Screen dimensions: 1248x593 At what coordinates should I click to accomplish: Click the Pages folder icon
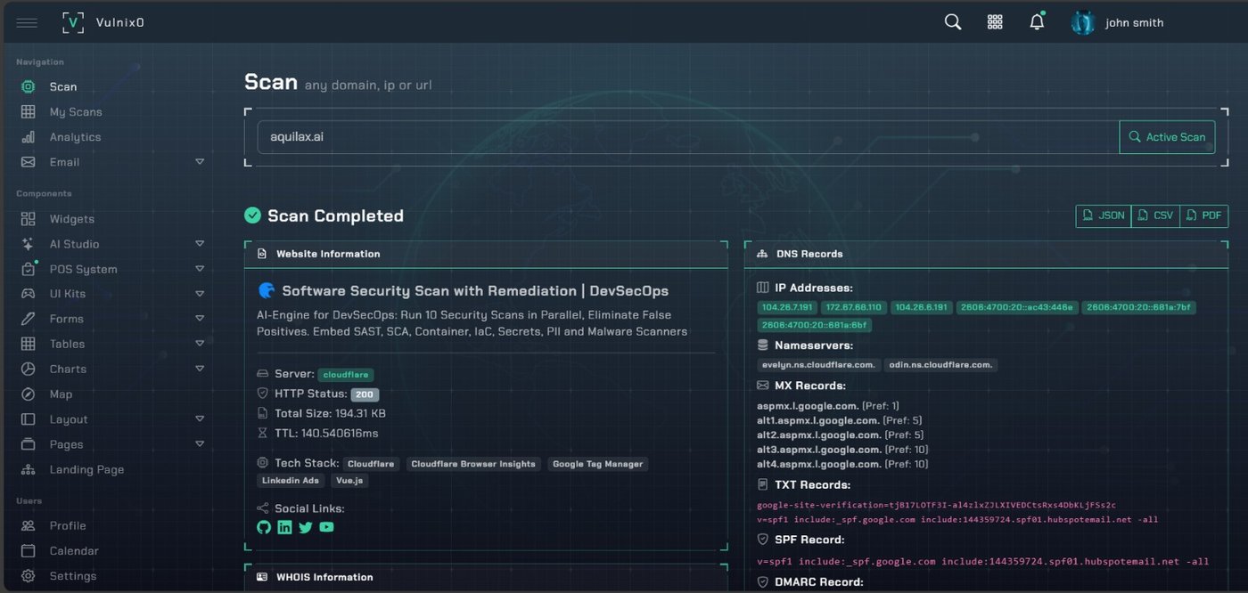(x=29, y=443)
